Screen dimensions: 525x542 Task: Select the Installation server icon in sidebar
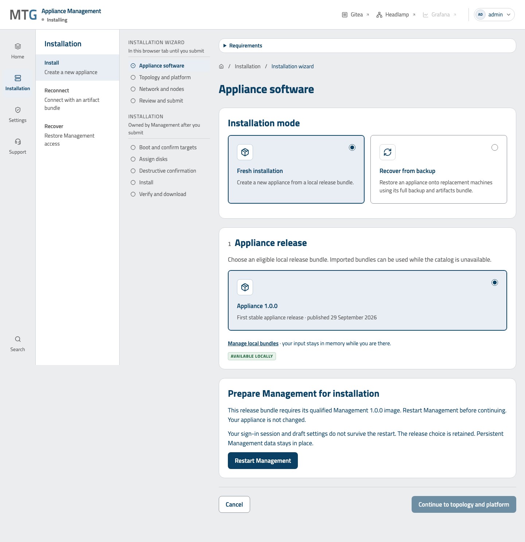pos(18,78)
